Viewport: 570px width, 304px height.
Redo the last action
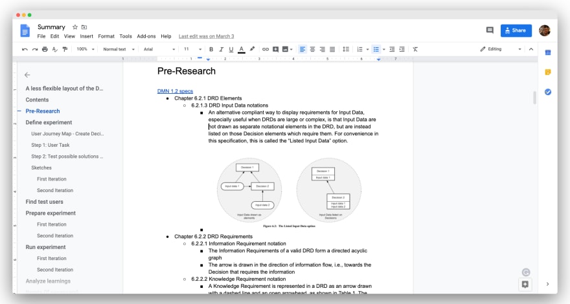coord(35,49)
